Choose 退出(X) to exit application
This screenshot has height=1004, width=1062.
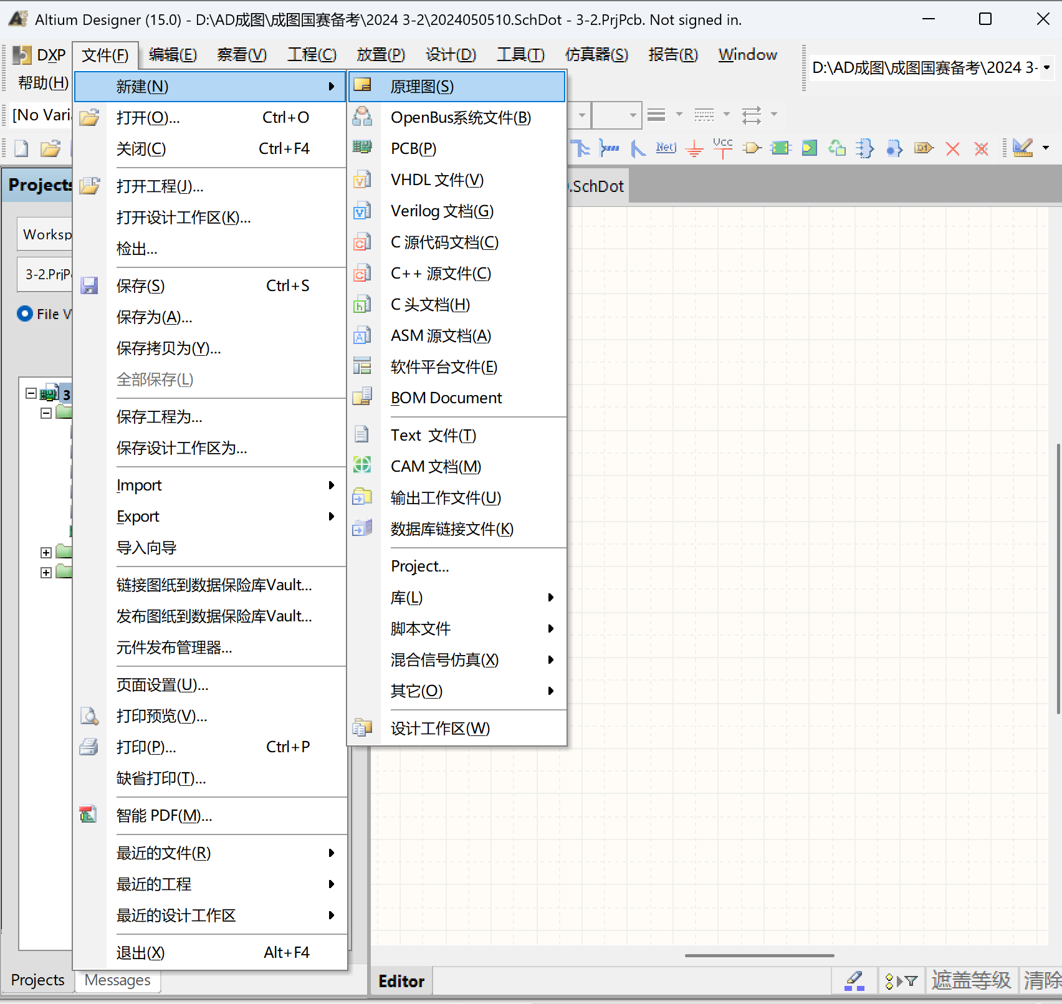(210, 953)
